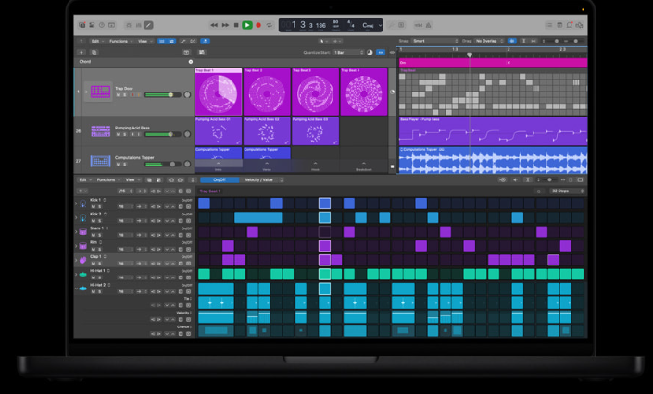This screenshot has width=653, height=394.
Task: Open the Snap Smart dropdown
Action: (434, 41)
